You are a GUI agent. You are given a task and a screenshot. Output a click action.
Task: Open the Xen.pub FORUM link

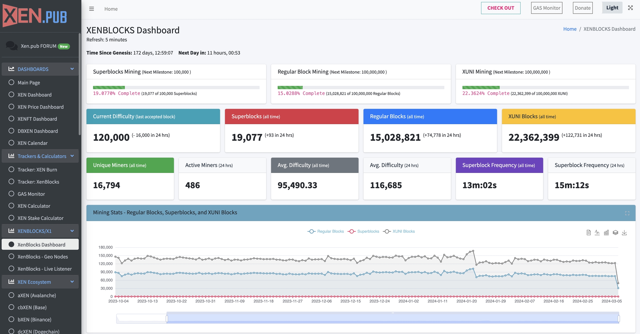[39, 46]
